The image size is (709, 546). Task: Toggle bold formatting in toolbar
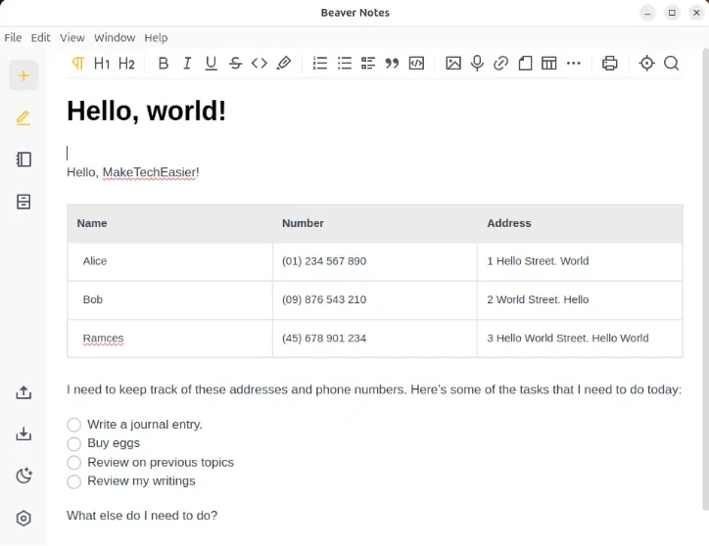163,64
